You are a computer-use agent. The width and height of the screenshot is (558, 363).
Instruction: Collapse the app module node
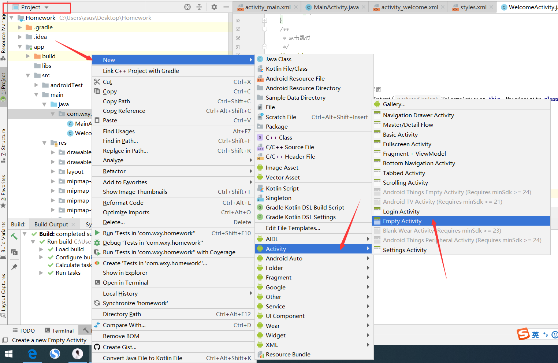[x=20, y=47]
